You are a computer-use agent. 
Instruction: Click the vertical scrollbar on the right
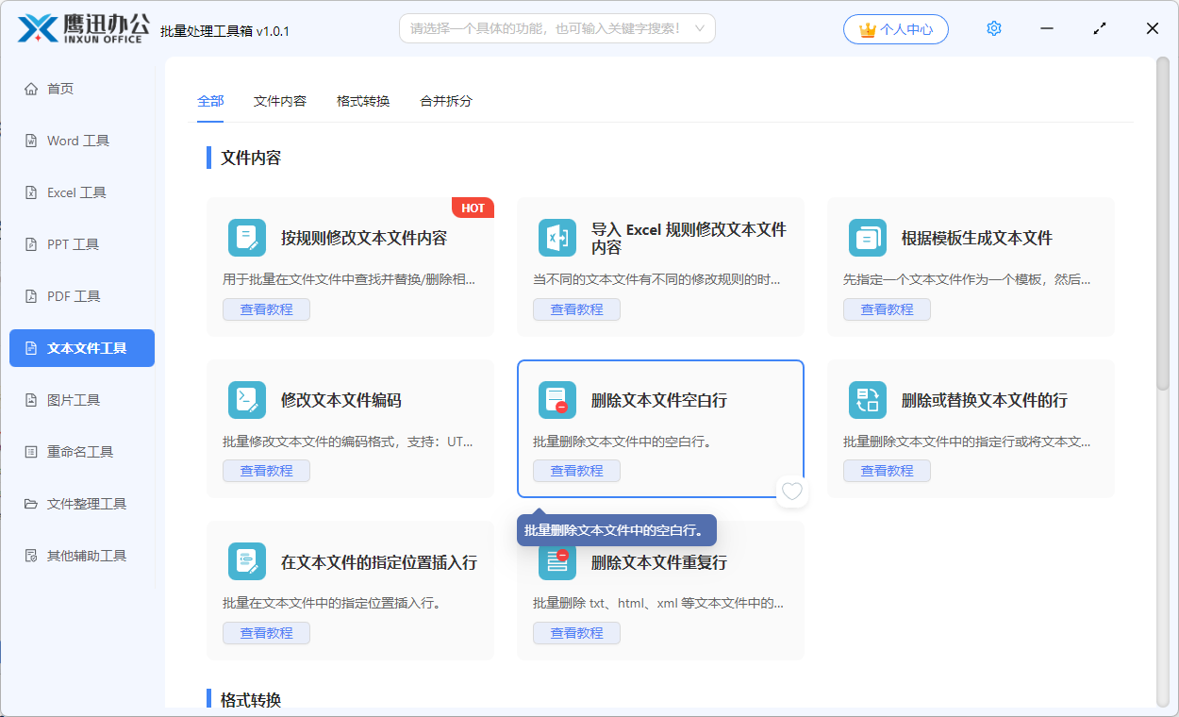(x=1162, y=226)
